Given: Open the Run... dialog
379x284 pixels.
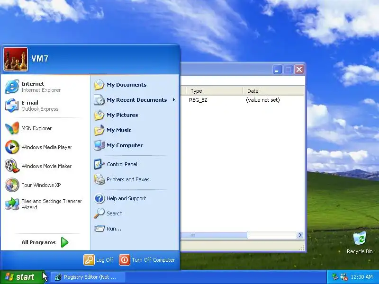Looking at the screenshot, I should (x=135, y=229).
